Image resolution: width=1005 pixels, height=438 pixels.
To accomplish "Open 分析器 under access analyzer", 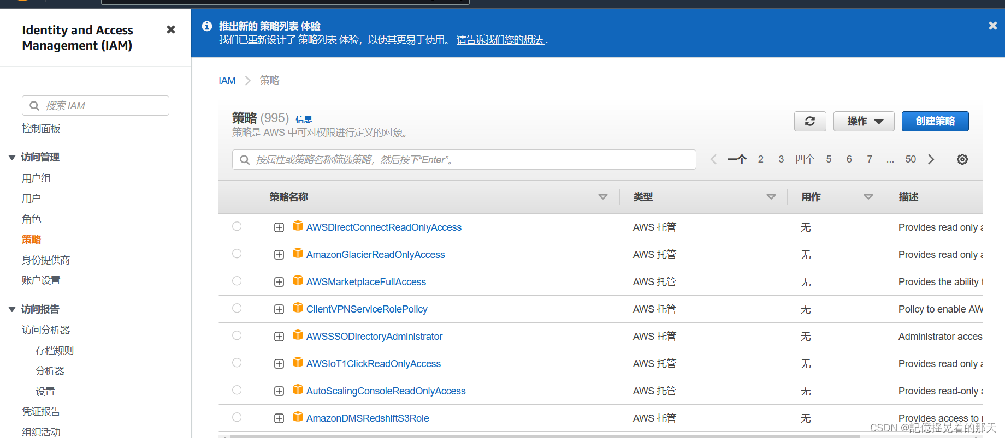I will [50, 371].
